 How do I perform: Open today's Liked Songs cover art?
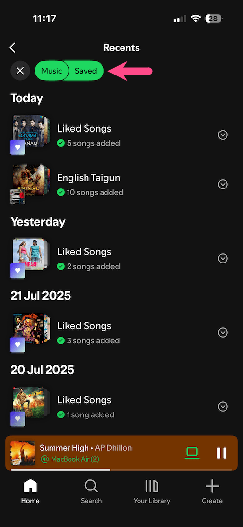tap(31, 135)
